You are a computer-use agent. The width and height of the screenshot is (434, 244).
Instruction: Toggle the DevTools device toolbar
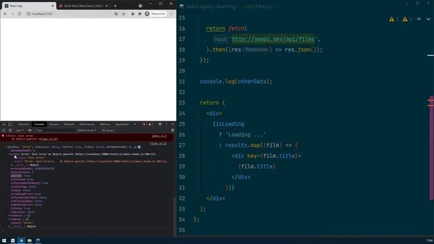pyautogui.click(x=9, y=124)
